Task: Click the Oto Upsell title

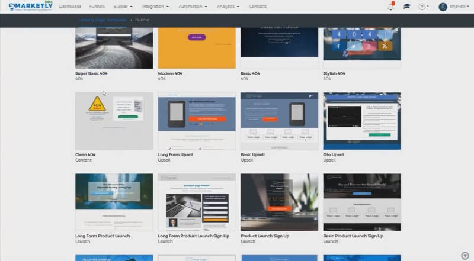Action: pos(334,154)
